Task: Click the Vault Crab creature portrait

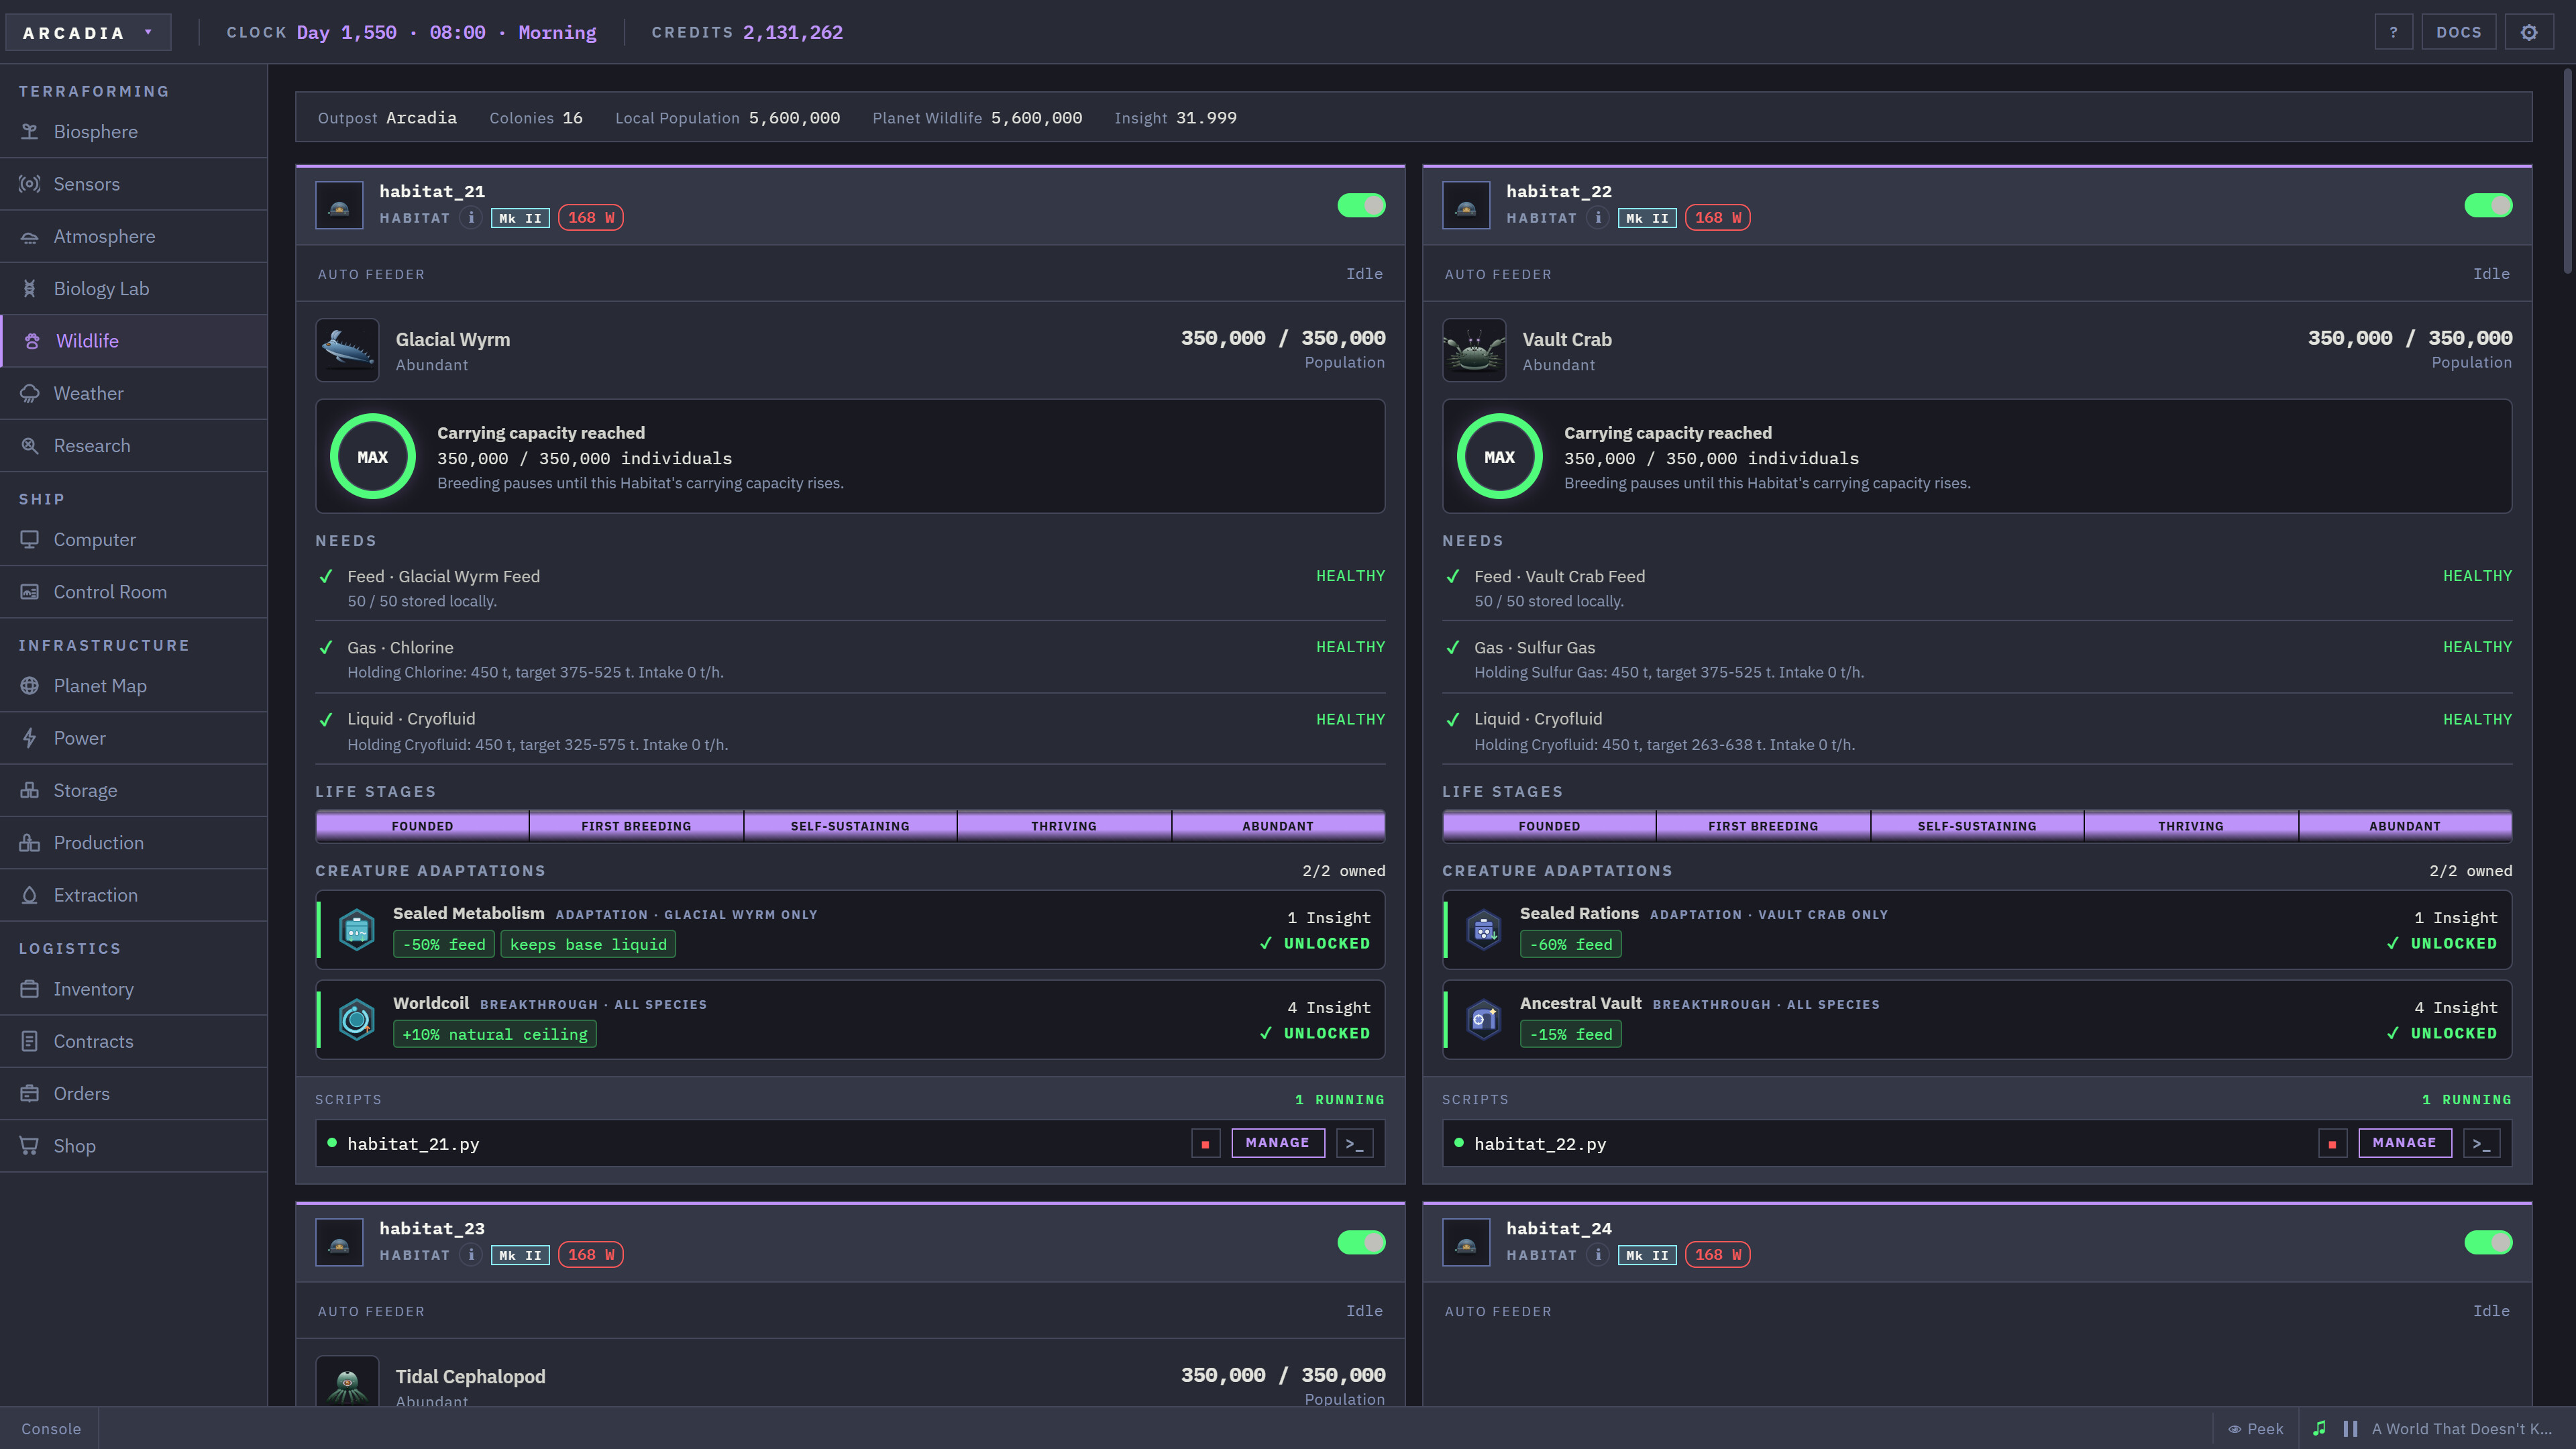Action: pyautogui.click(x=1474, y=350)
